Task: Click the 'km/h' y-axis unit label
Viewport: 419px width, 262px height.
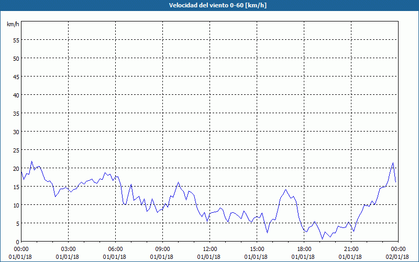Action: pos(13,24)
